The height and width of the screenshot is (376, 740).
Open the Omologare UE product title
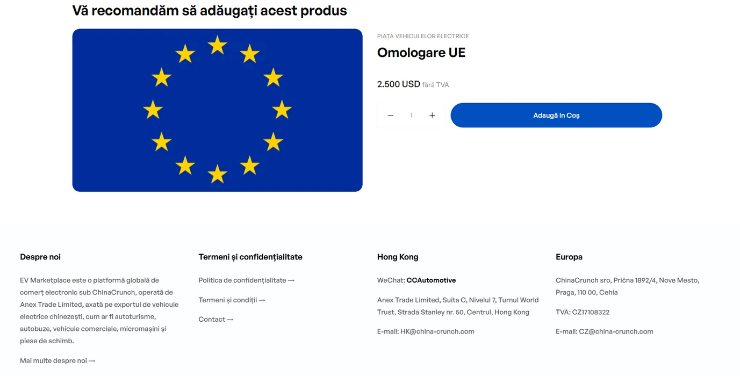click(421, 53)
